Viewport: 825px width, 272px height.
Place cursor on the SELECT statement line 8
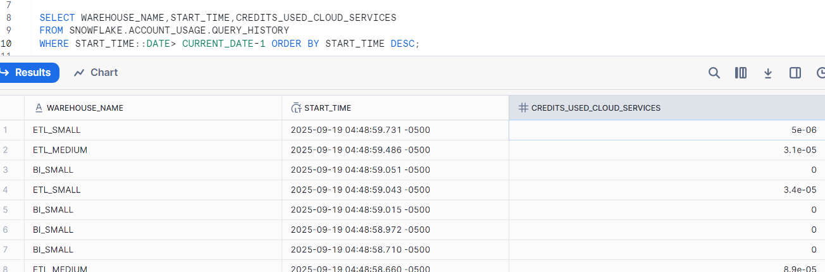point(218,18)
